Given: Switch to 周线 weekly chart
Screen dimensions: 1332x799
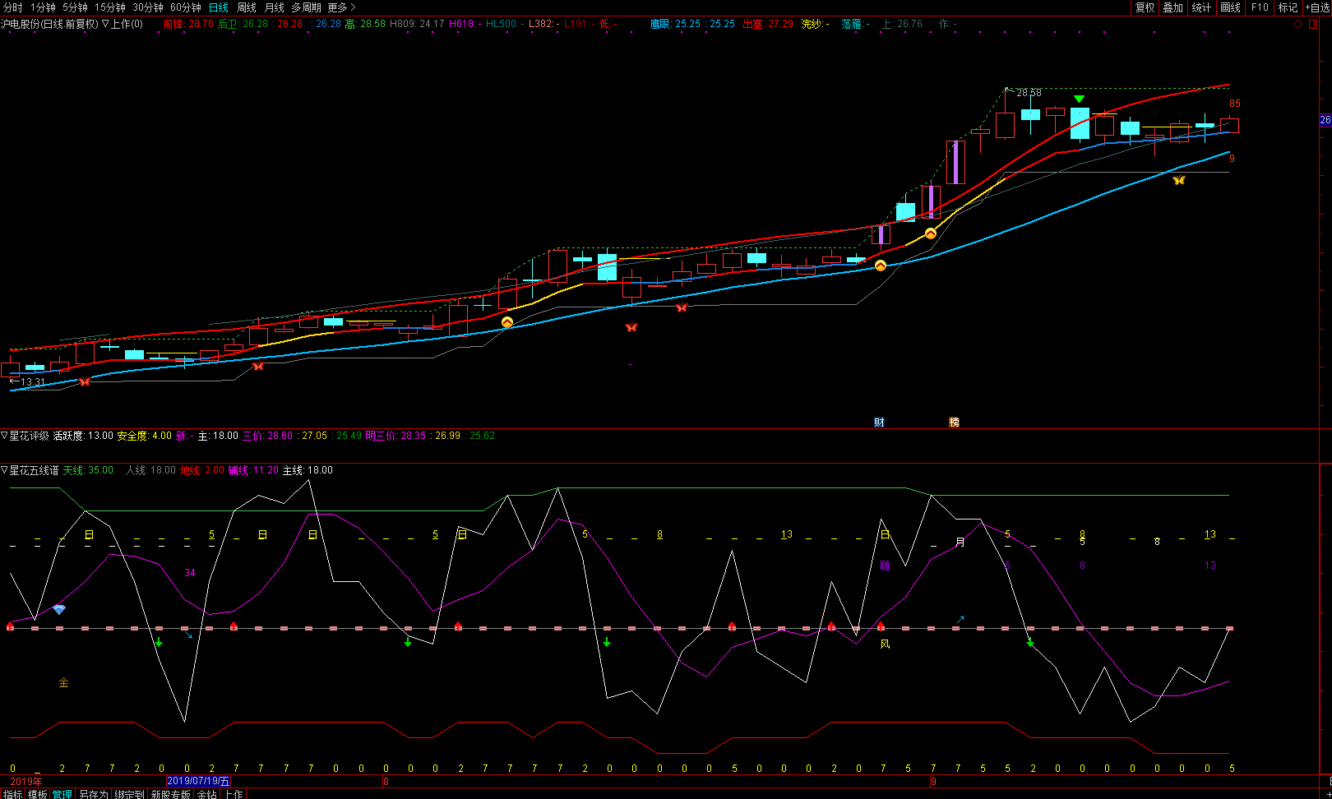Looking at the screenshot, I should (x=247, y=7).
